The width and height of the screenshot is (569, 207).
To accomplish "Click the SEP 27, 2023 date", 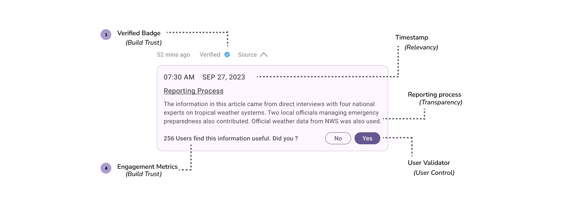I will pyautogui.click(x=223, y=77).
